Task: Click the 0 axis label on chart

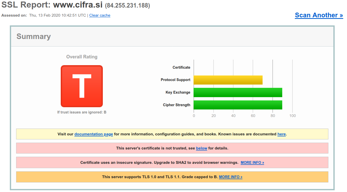Action: [x=194, y=116]
